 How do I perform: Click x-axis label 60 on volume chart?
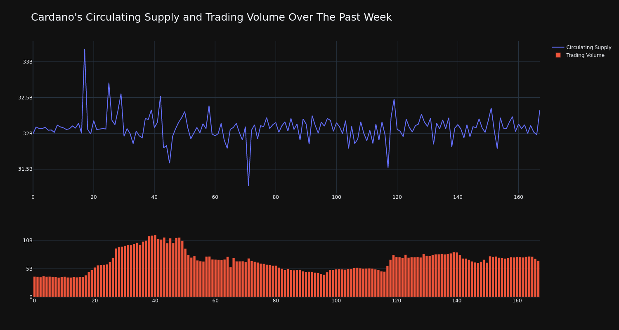pos(215,301)
